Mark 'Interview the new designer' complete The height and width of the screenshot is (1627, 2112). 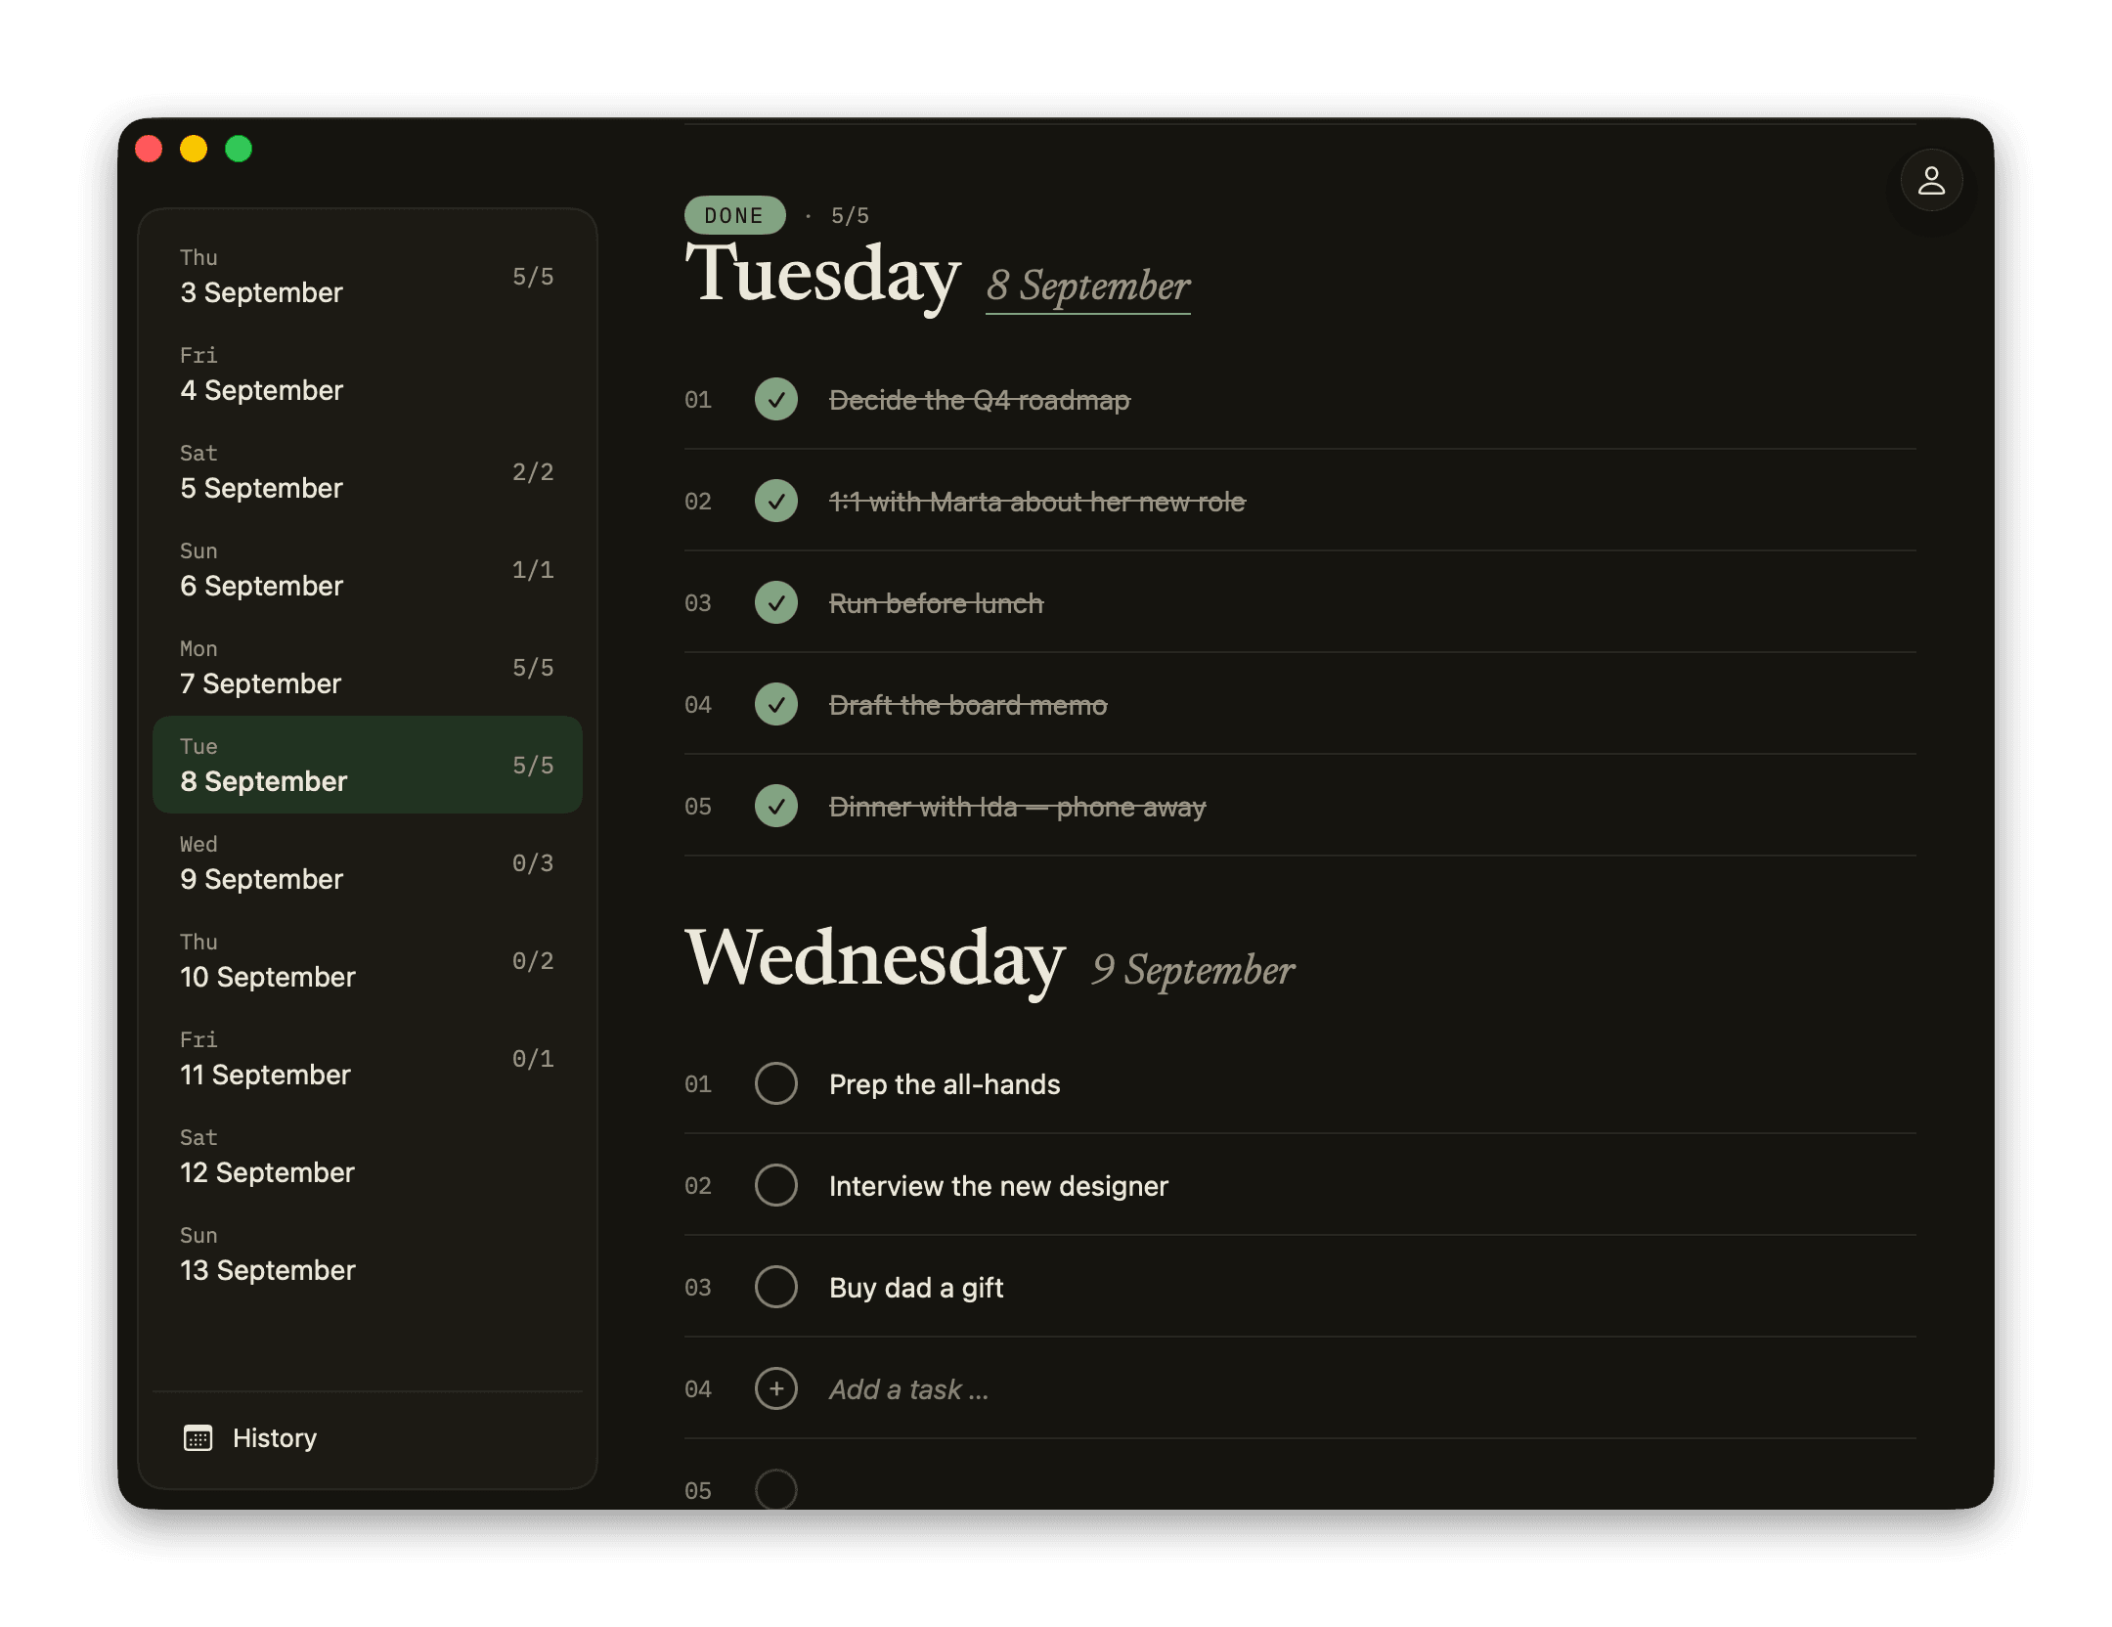tap(775, 1185)
